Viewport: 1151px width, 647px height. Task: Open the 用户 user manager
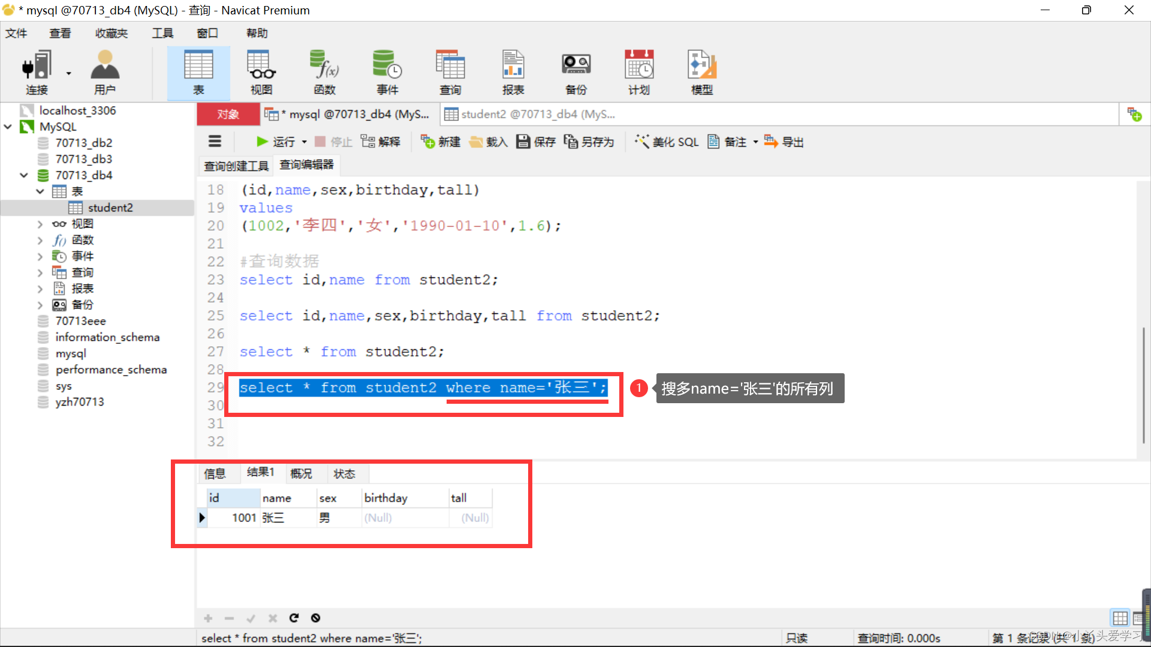(x=105, y=72)
